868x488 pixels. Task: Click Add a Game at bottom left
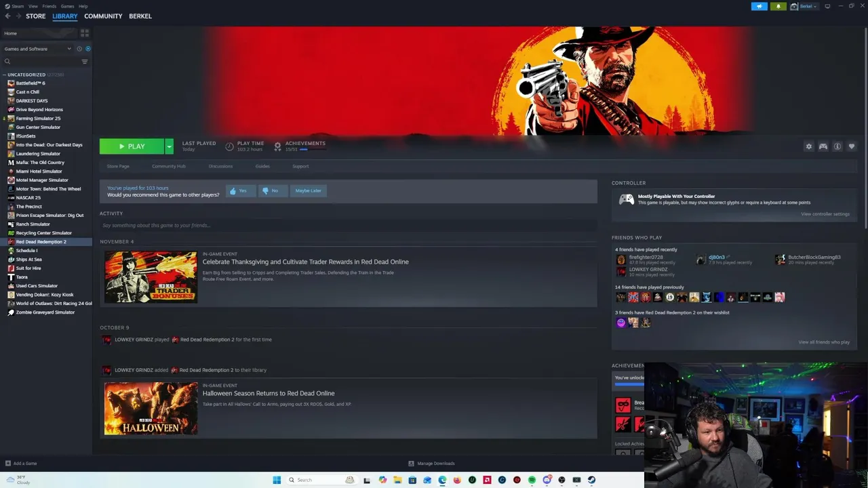[x=21, y=464]
